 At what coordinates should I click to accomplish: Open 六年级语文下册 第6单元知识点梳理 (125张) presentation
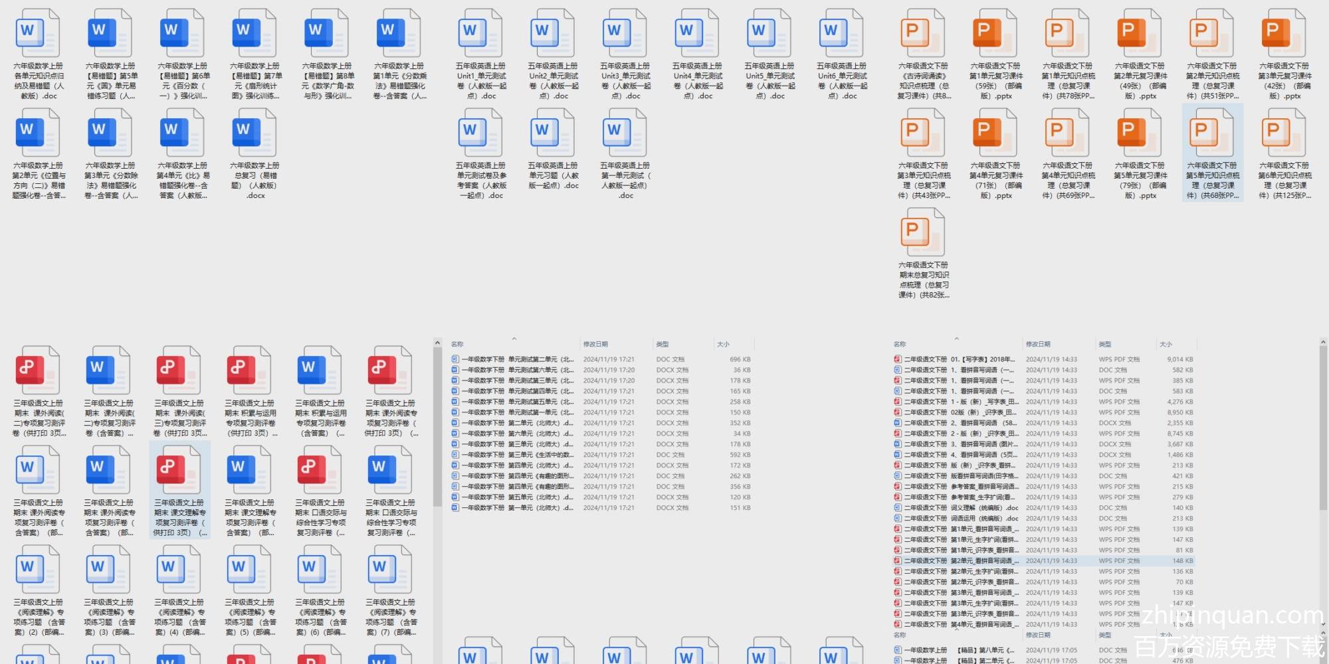[x=1284, y=133]
